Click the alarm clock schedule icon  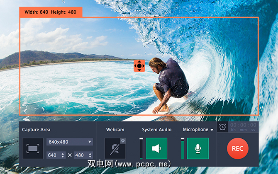223,127
